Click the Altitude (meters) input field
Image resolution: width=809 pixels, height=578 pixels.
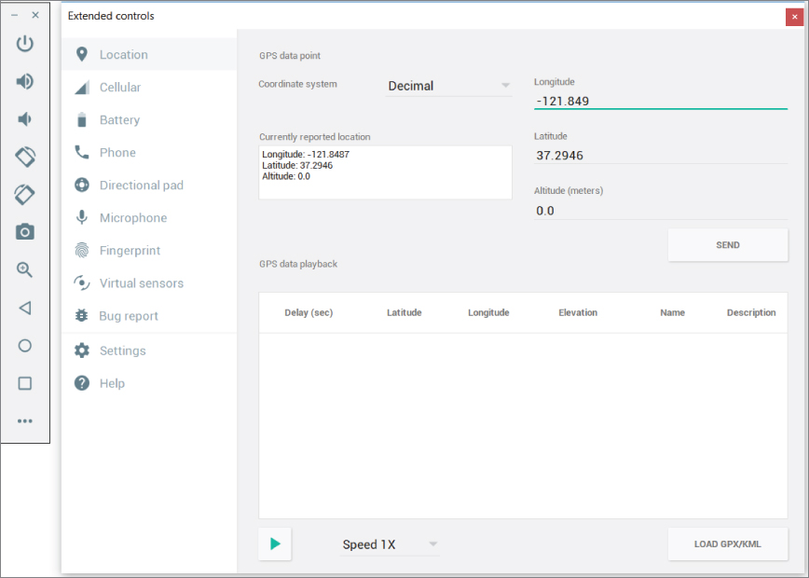click(660, 211)
